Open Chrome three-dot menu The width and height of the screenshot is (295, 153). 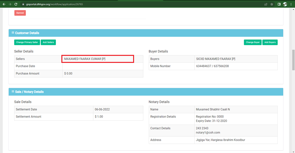point(291,4)
